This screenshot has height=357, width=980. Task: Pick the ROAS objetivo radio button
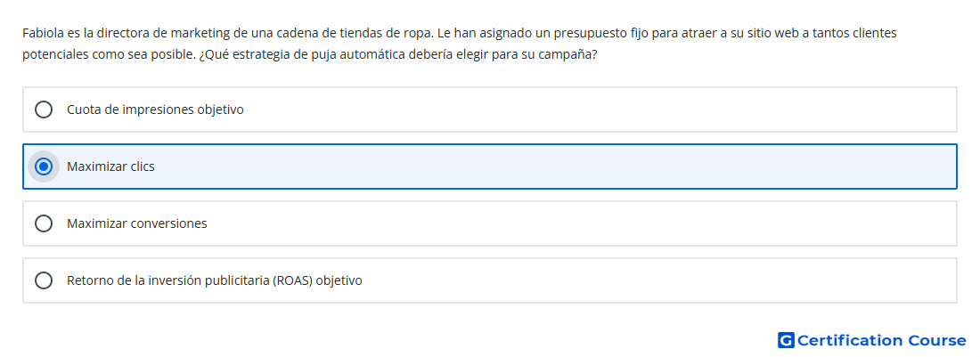pos(44,280)
